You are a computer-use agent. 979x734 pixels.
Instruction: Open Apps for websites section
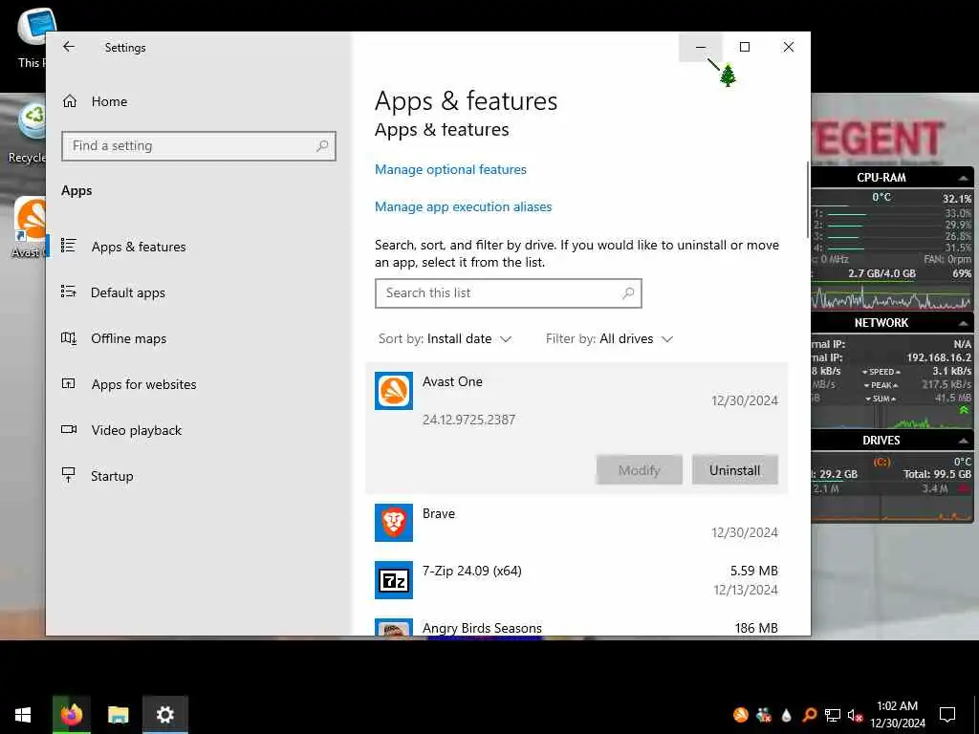[143, 384]
